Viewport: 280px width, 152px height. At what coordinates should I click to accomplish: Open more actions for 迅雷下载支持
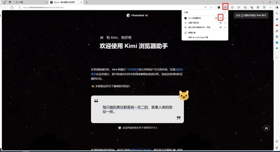225,23
